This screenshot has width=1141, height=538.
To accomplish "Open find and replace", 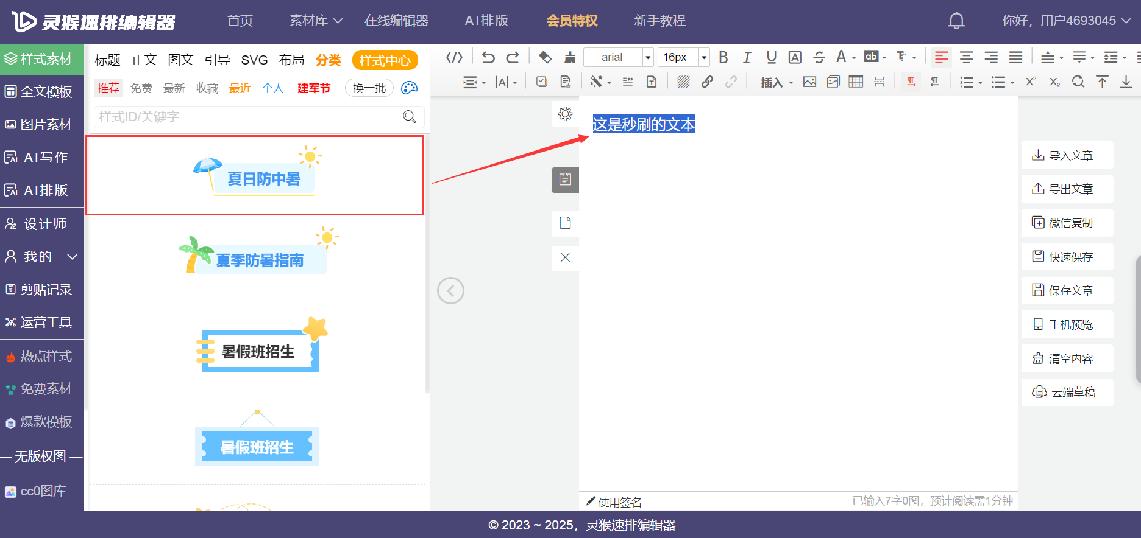I will (x=1078, y=82).
